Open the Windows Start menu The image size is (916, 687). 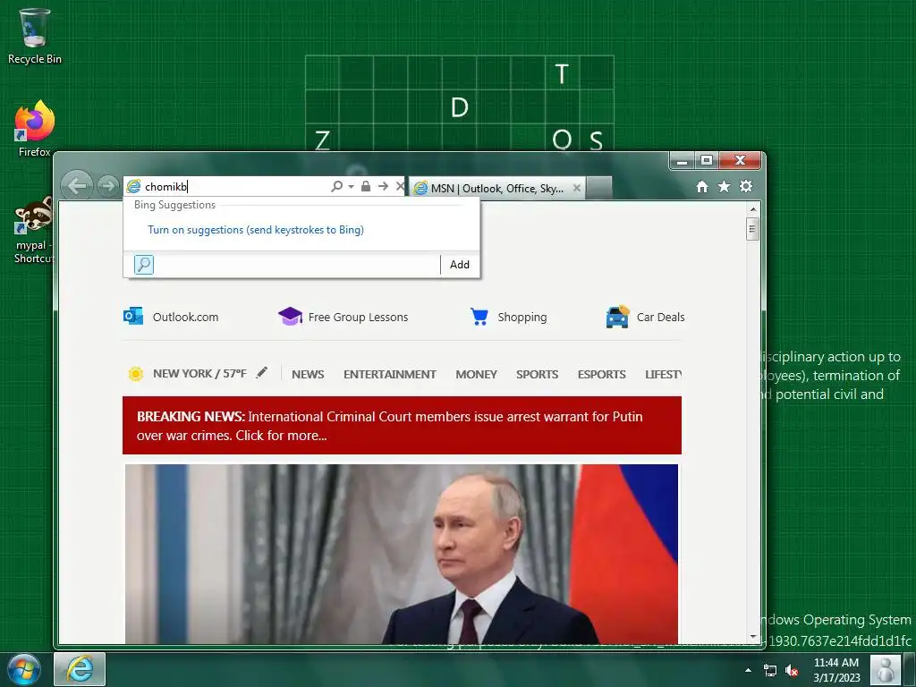tap(24, 669)
